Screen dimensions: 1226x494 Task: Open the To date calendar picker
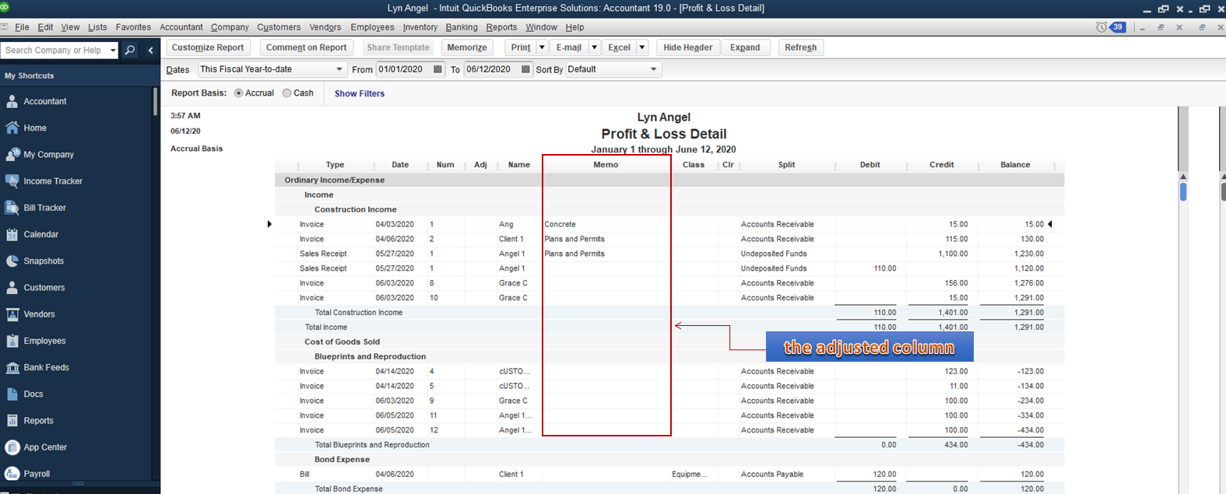[x=525, y=69]
